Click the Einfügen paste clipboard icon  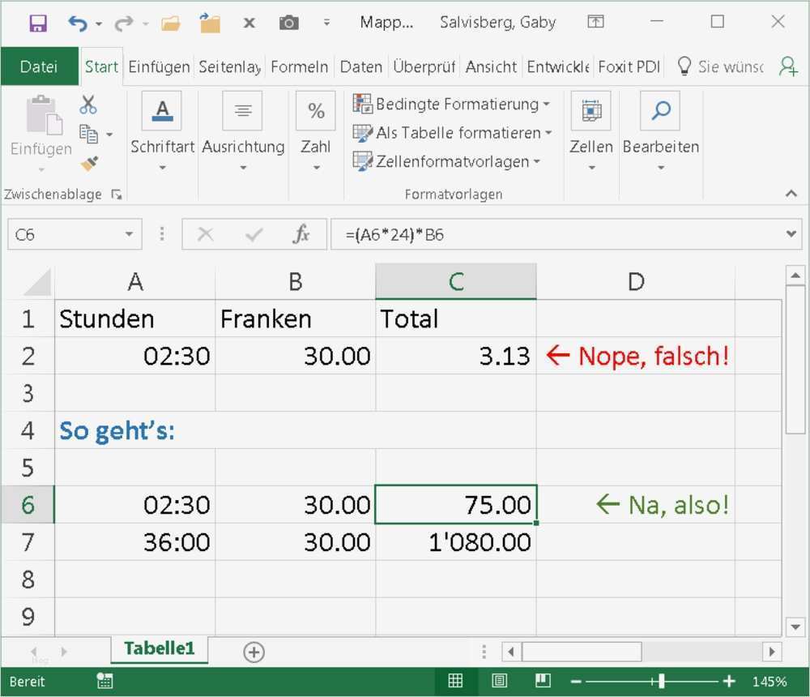(44, 115)
